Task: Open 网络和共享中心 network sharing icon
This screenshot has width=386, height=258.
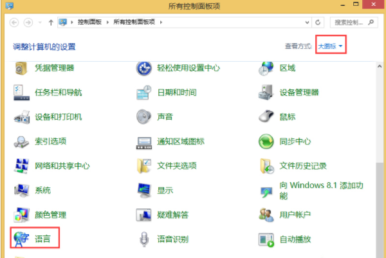Action: pos(22,165)
